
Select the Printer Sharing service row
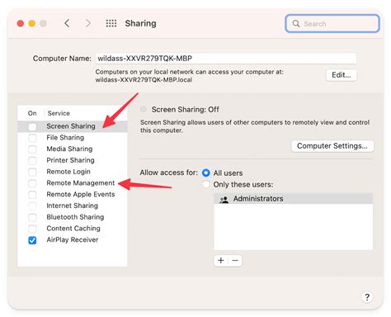tap(73, 160)
